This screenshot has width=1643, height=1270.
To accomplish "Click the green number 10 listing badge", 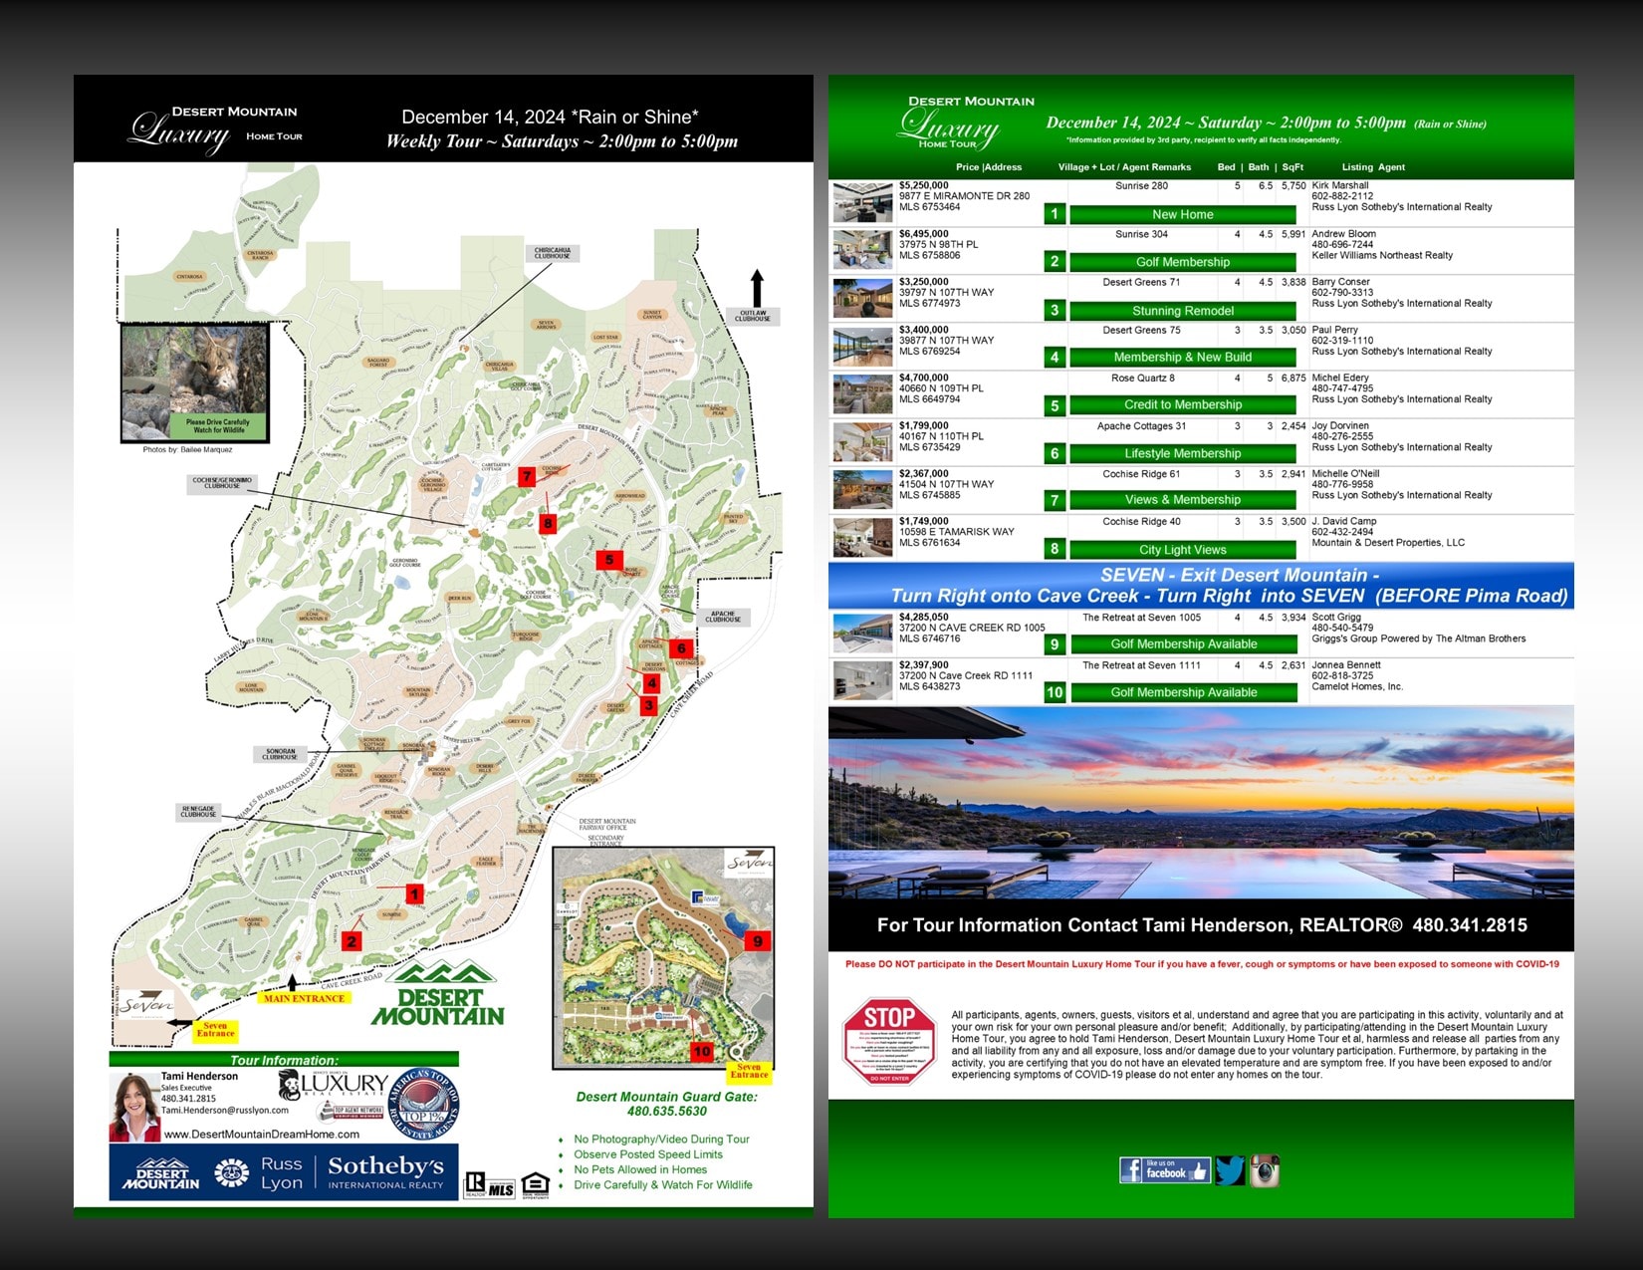I will 1055,692.
